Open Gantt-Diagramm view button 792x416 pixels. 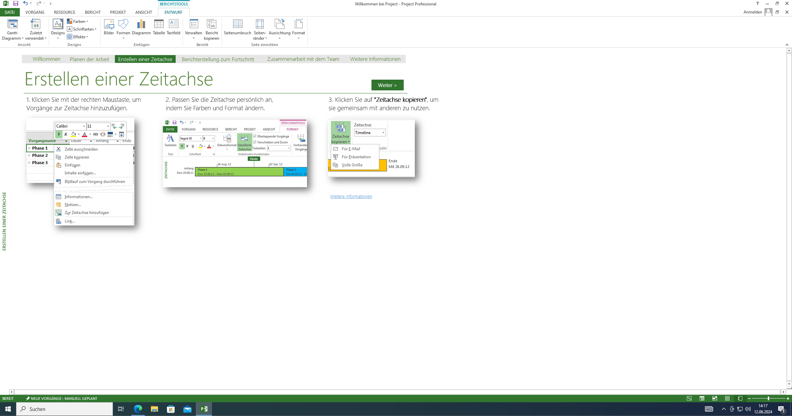pos(12,30)
